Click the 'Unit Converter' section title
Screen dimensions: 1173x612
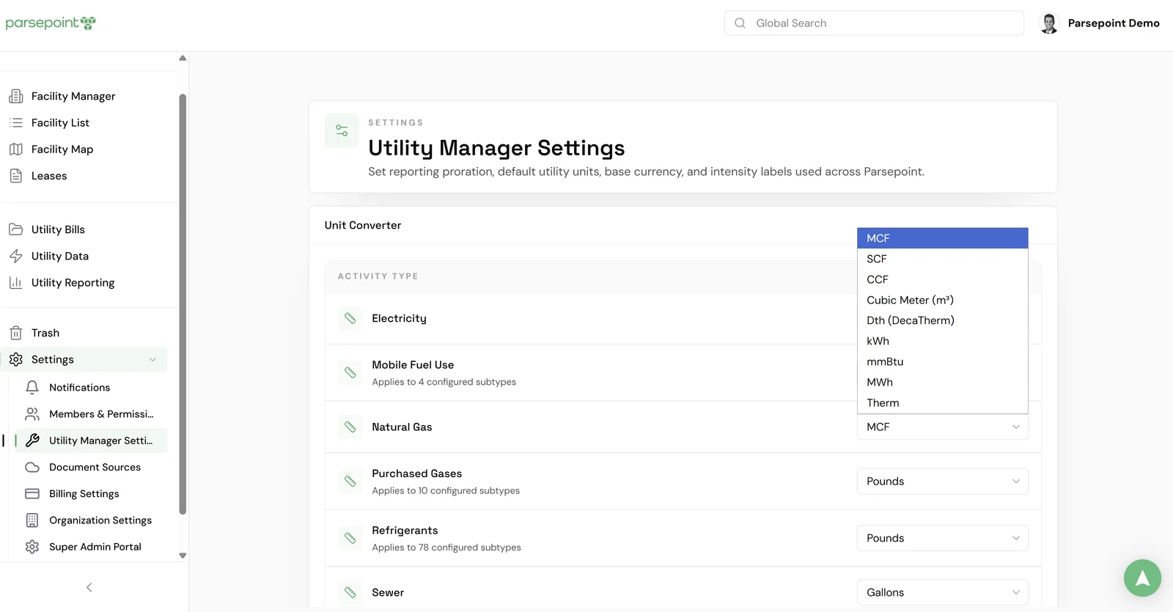click(x=363, y=225)
